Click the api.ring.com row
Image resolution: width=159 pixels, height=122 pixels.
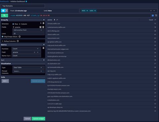tap(102, 71)
